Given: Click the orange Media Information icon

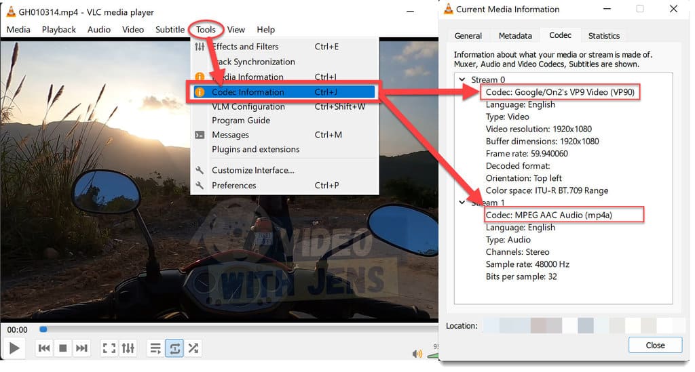Looking at the screenshot, I should 200,77.
